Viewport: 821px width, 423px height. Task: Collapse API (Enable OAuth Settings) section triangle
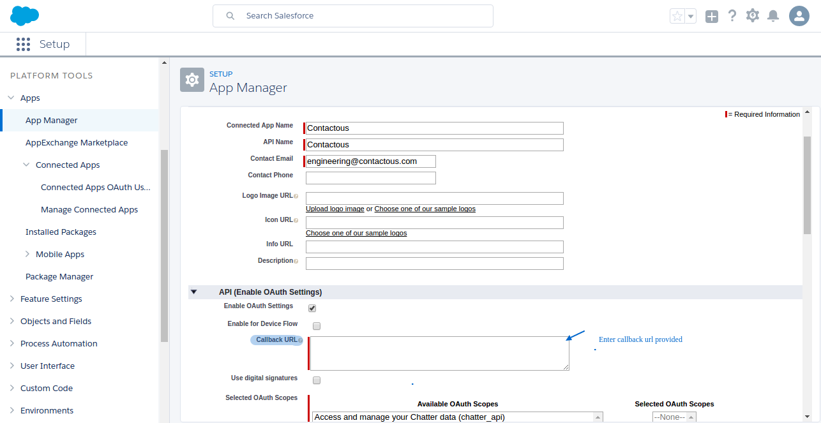pos(193,292)
